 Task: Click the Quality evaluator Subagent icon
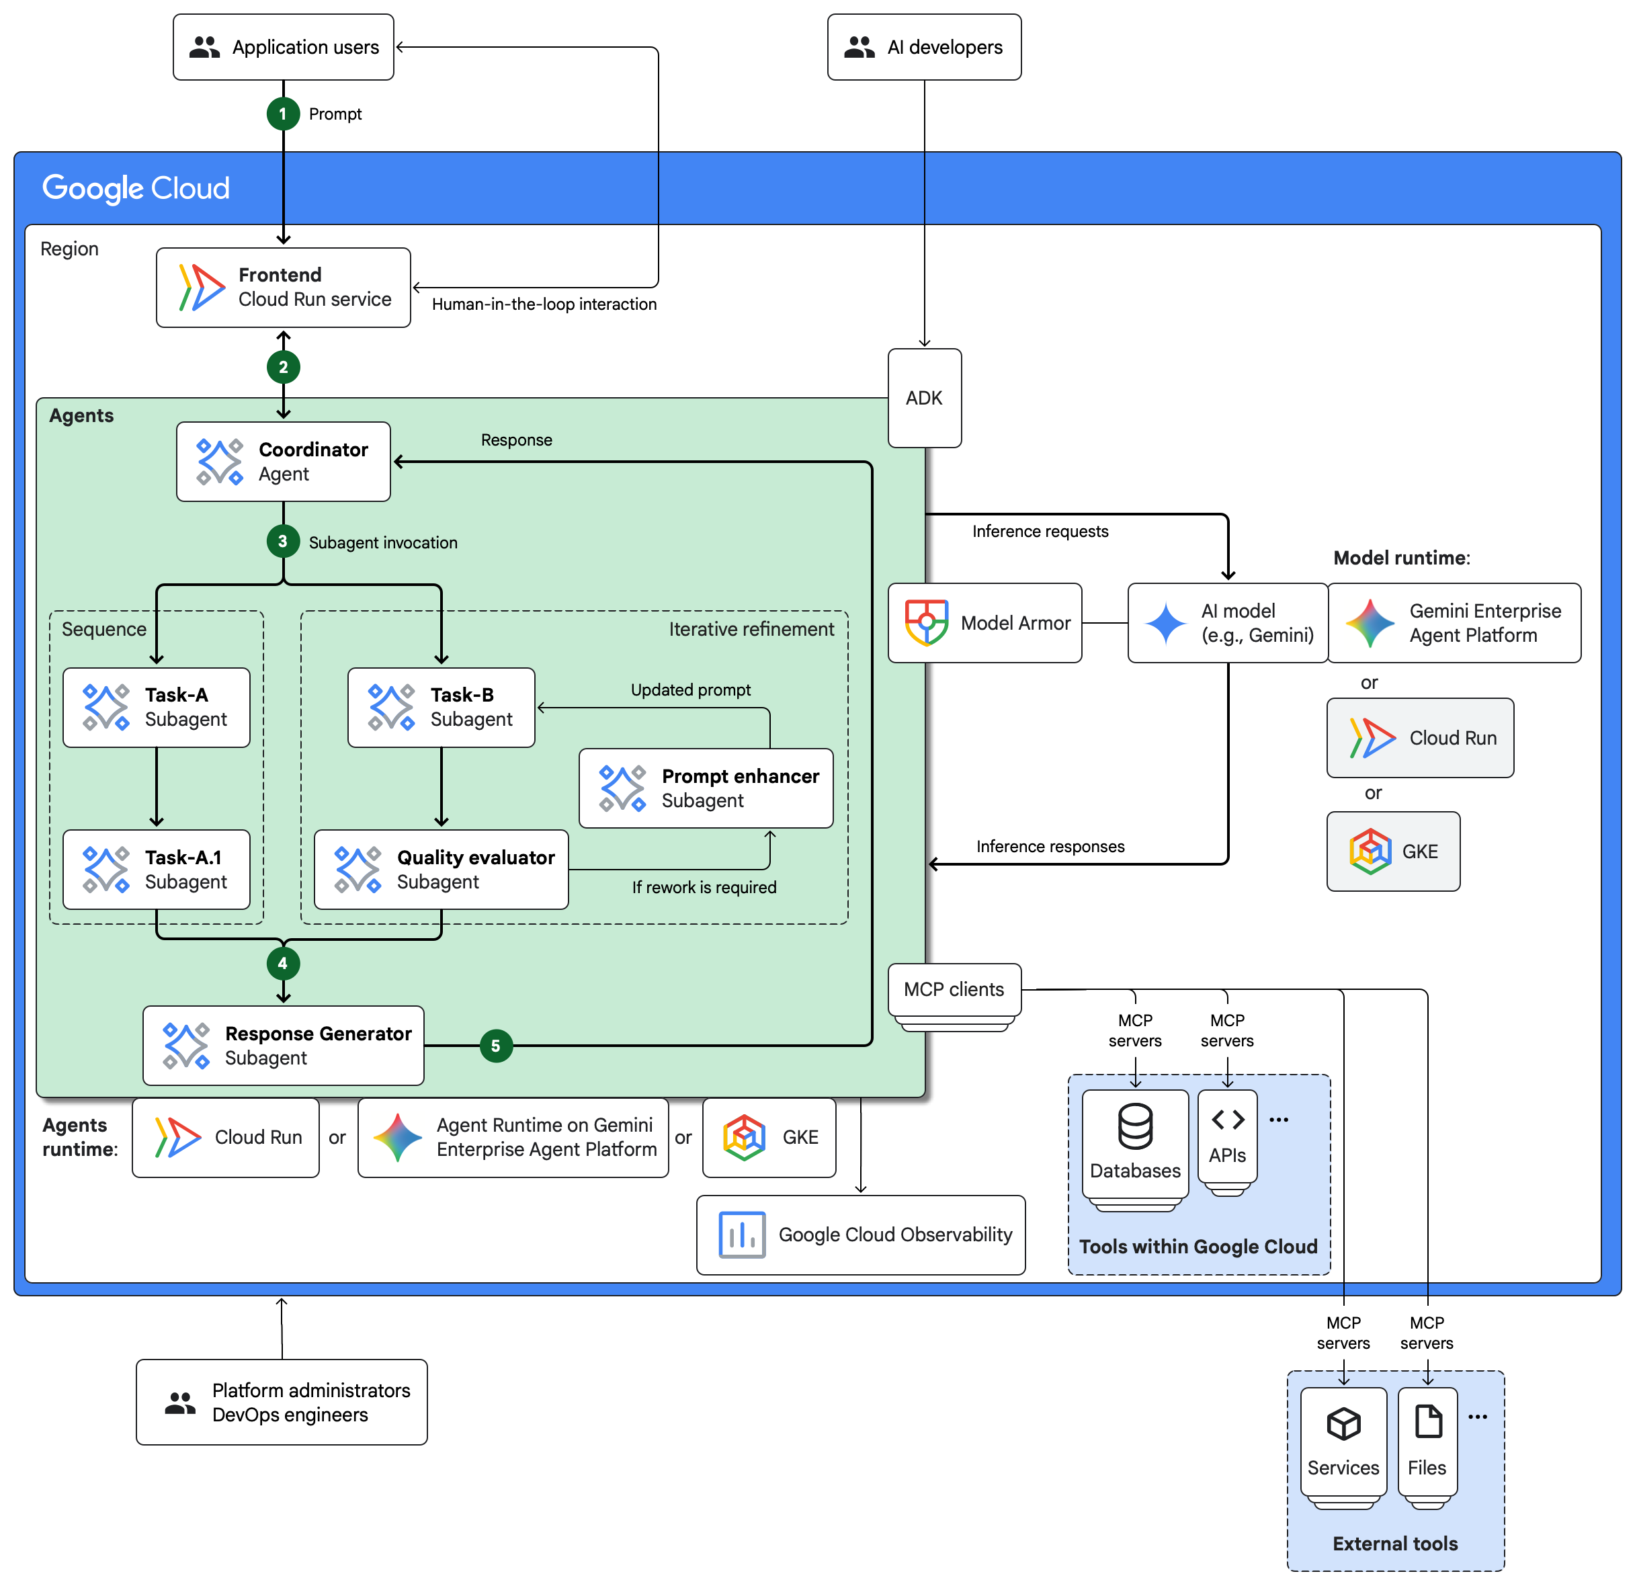point(358,870)
